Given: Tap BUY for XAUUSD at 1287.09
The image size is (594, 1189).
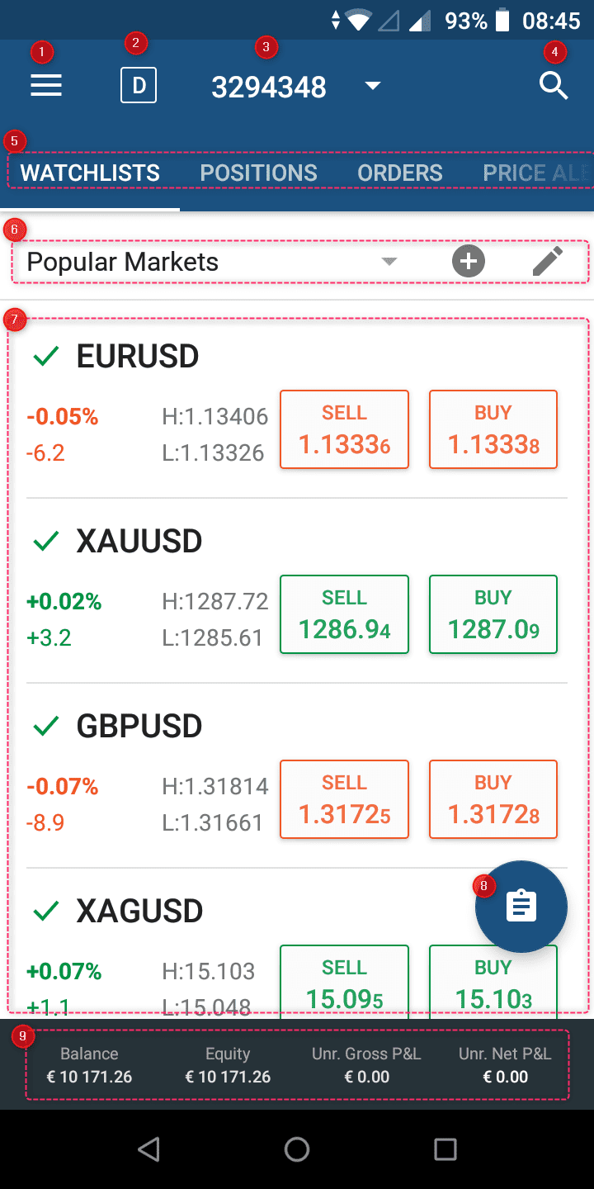Looking at the screenshot, I should 493,614.
